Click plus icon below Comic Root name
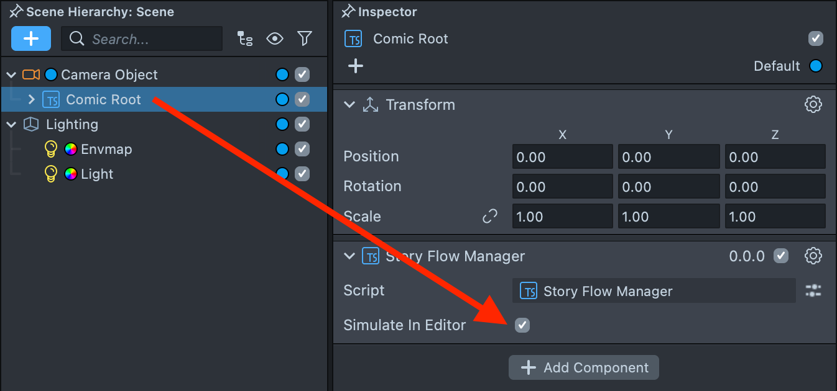This screenshot has height=391, width=837. 356,66
